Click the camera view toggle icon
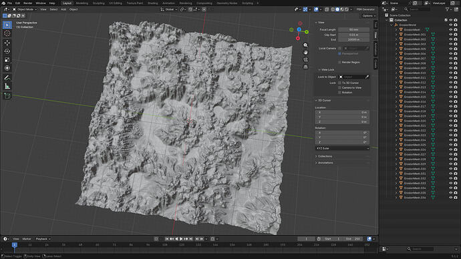This screenshot has height=259, width=461. pos(305,59)
